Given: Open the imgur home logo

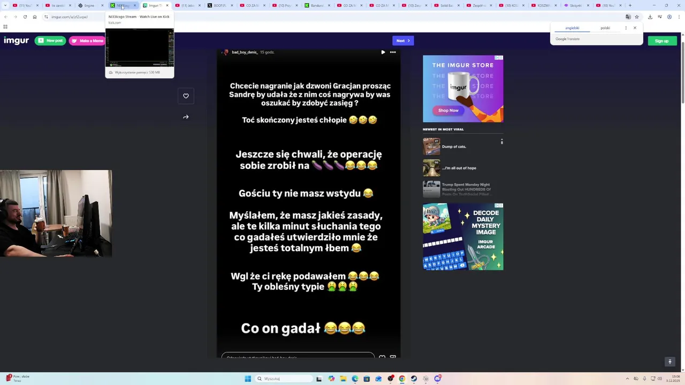Looking at the screenshot, I should tap(16, 41).
